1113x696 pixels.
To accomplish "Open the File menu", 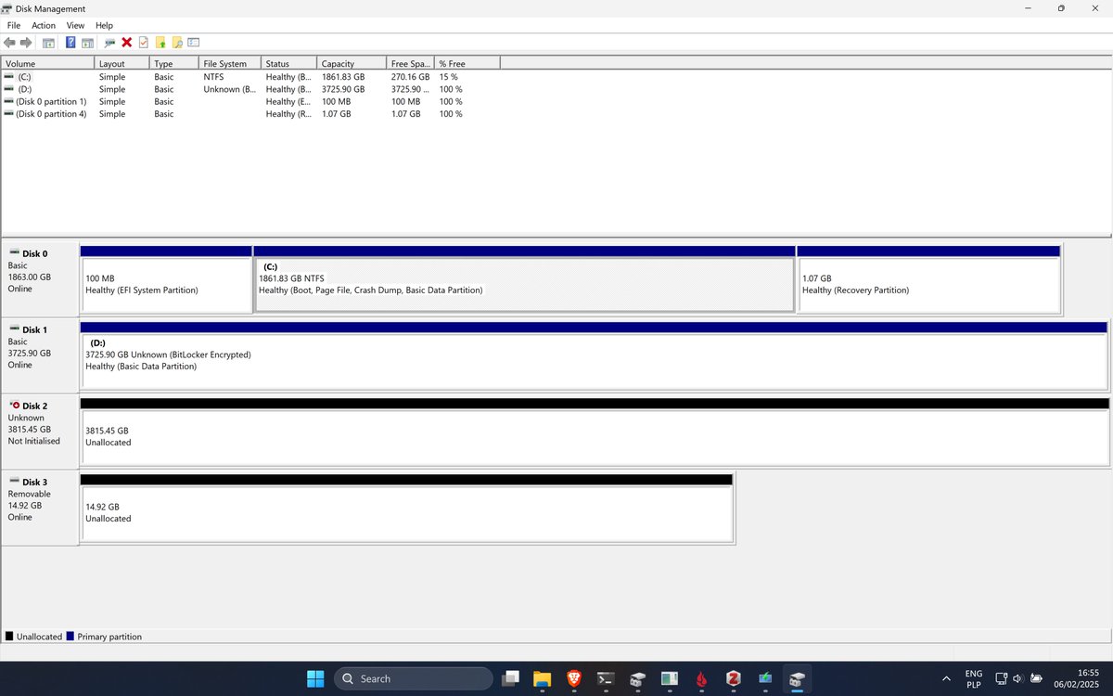I will point(14,26).
